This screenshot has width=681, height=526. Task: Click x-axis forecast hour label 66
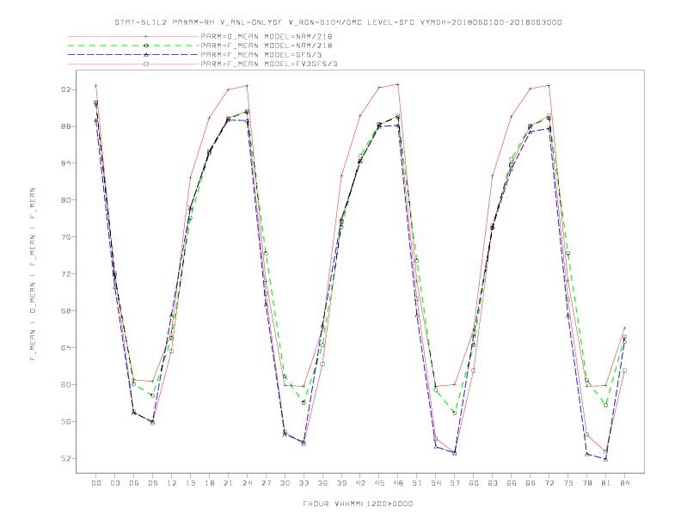click(512, 483)
